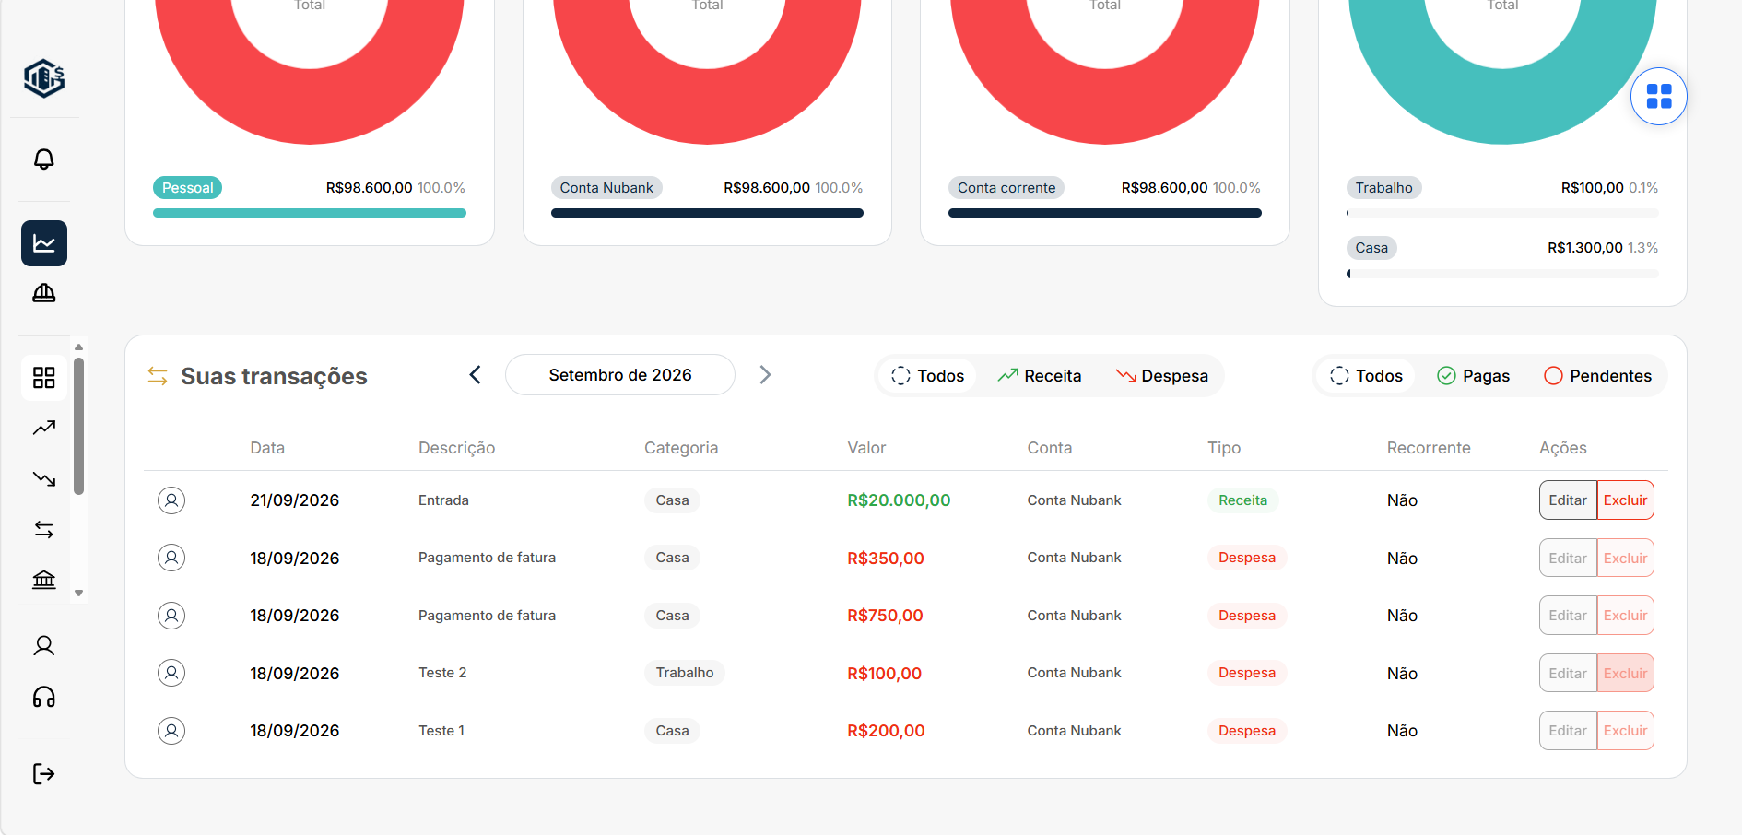Open the downward trend sidebar icon

tap(44, 479)
